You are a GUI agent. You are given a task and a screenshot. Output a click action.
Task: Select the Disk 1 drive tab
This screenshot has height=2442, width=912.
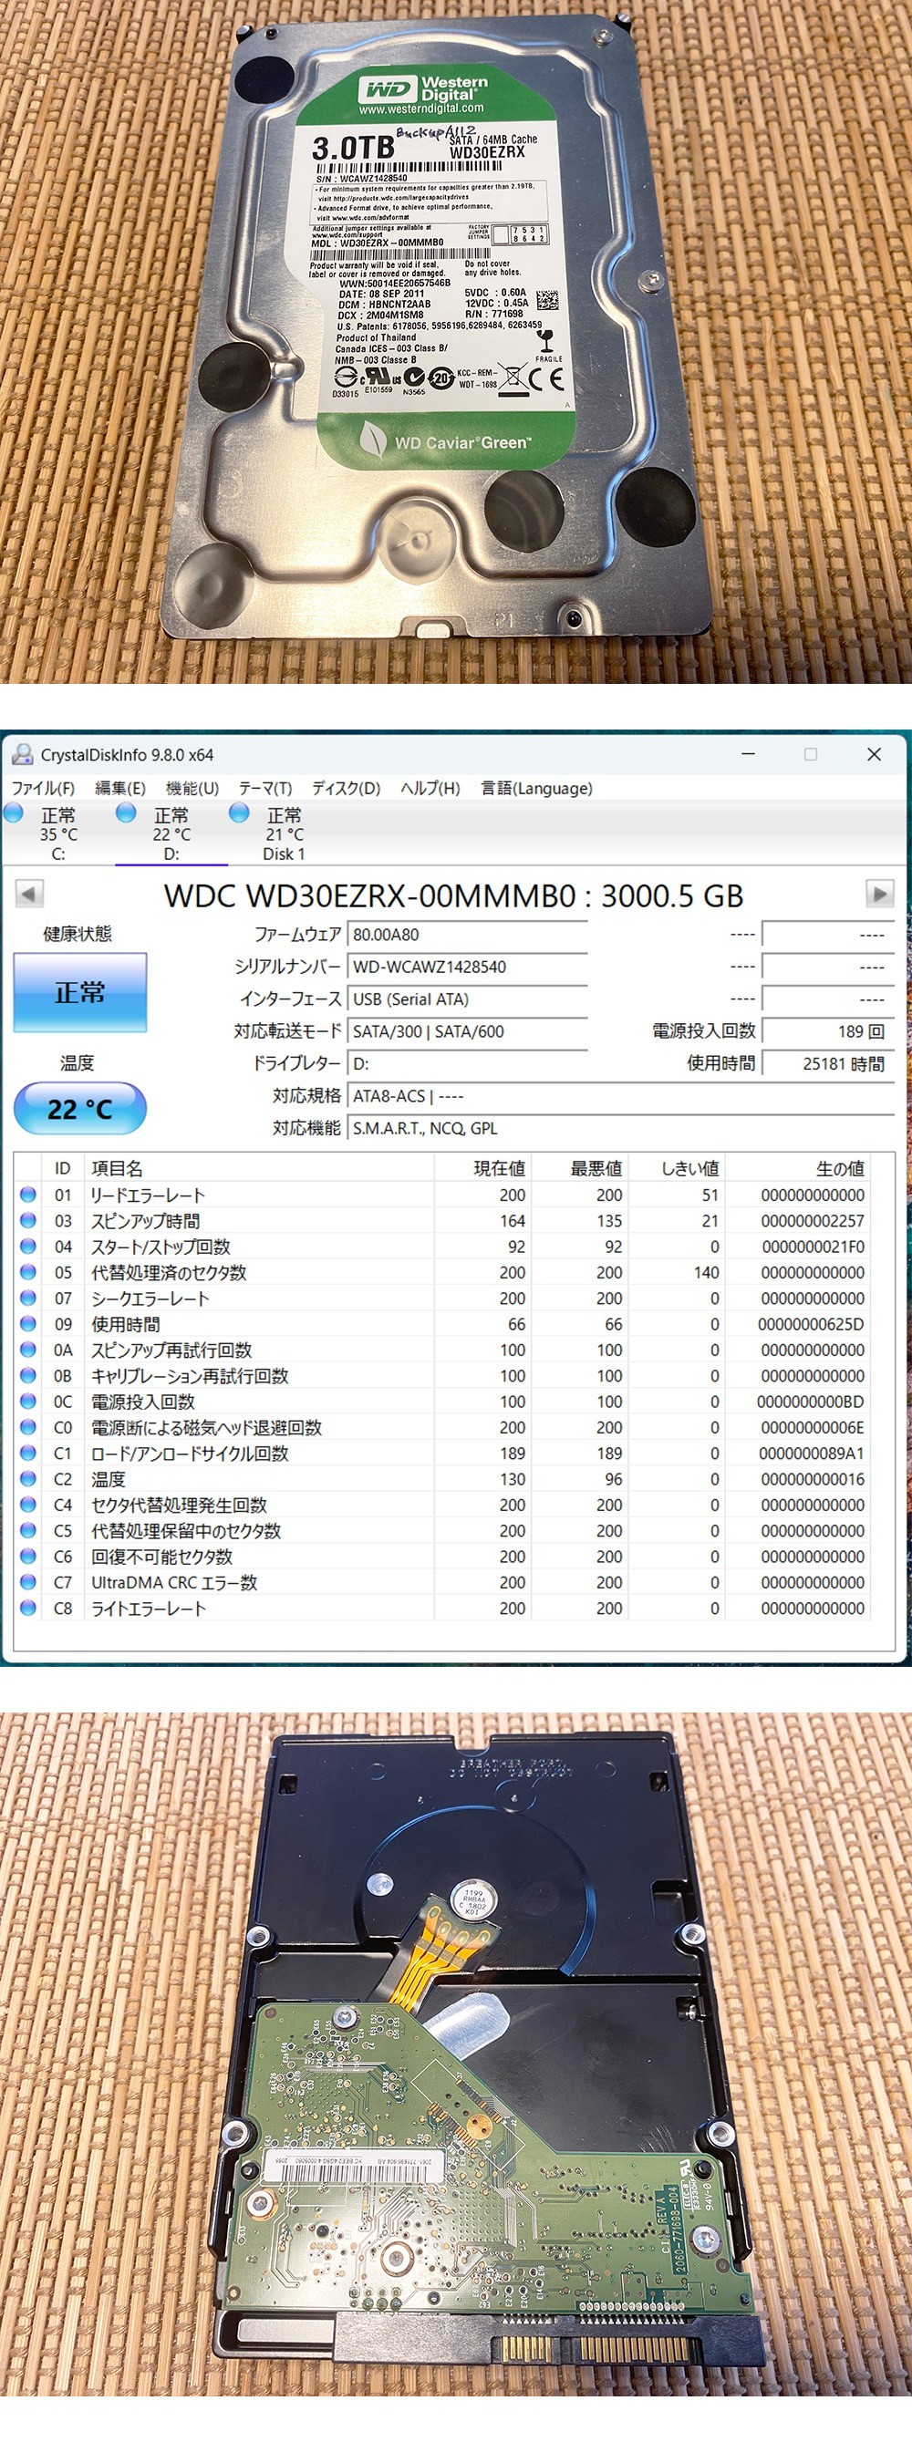point(284,834)
